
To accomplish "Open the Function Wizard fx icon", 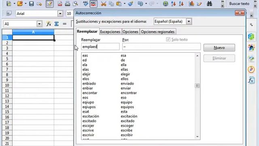I will (49, 24).
